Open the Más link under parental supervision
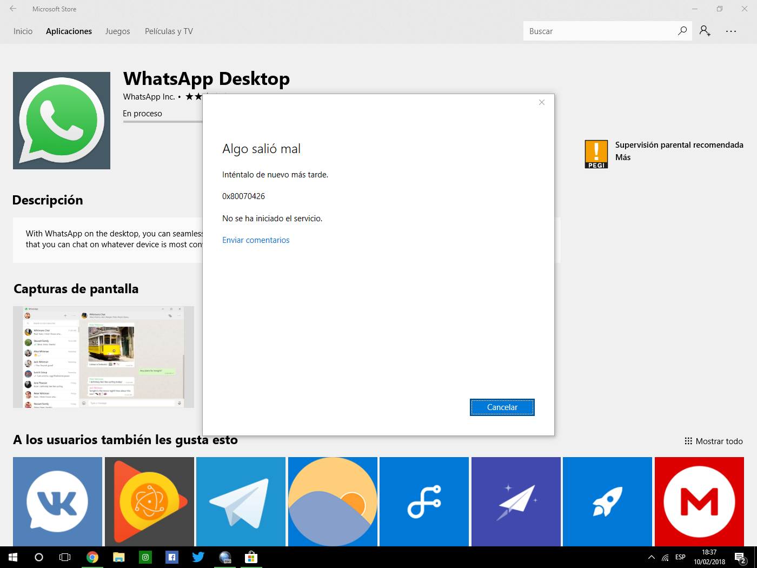 pyautogui.click(x=623, y=157)
